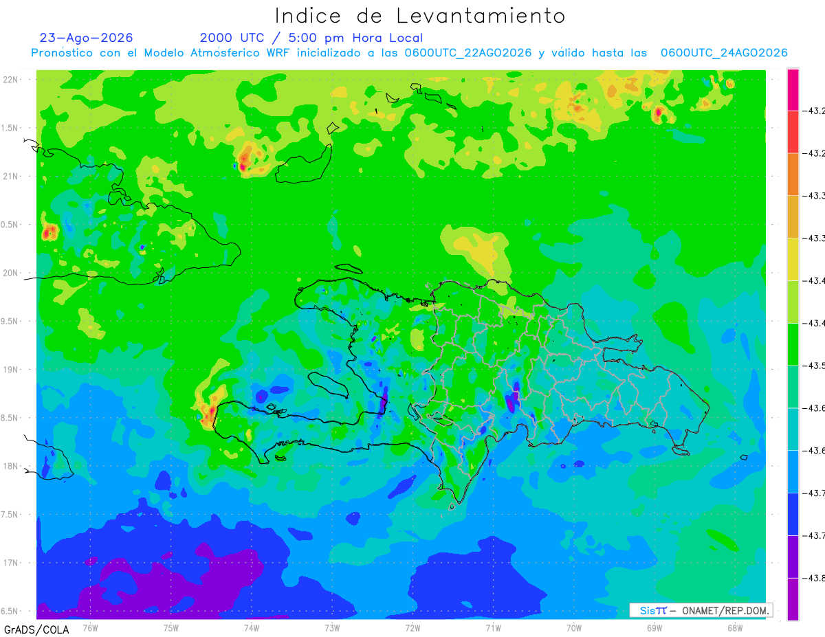Viewport: 825px width, 637px height.
Task: Click the 73W longitude label
Action: pos(332,627)
